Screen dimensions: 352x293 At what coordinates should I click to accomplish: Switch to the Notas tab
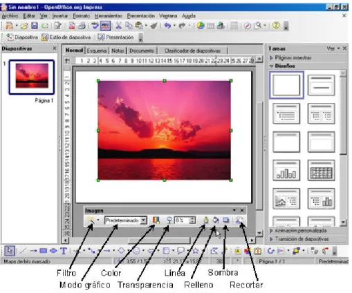pos(118,50)
